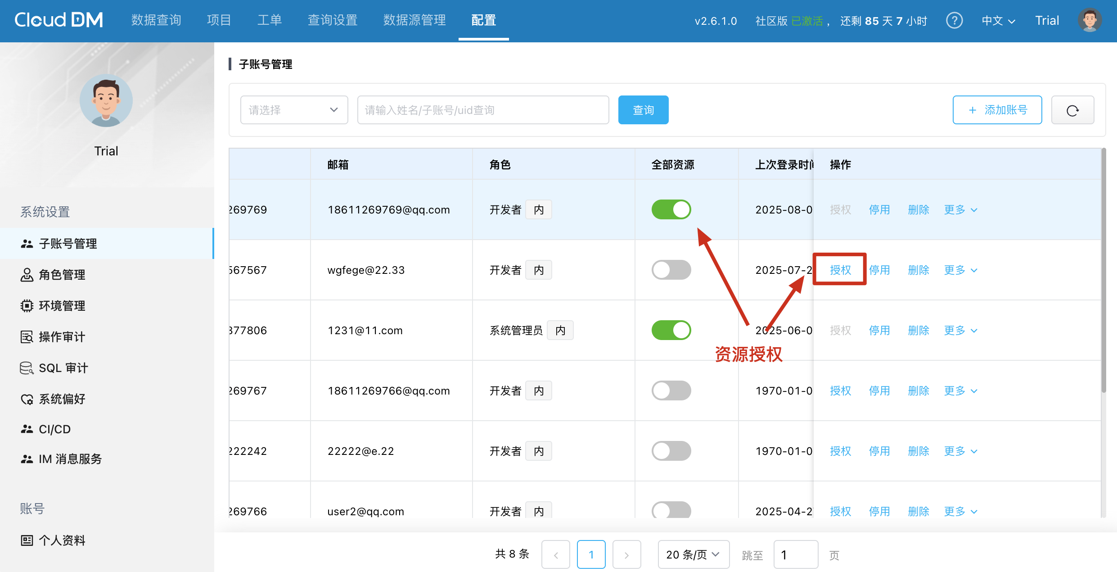Image resolution: width=1117 pixels, height=572 pixels.
Task: Open the 工单 top navigation tab
Action: pyautogui.click(x=270, y=21)
